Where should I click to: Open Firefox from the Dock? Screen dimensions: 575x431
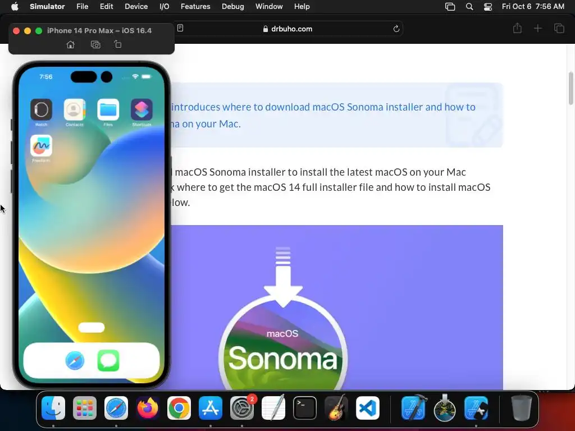click(148, 408)
